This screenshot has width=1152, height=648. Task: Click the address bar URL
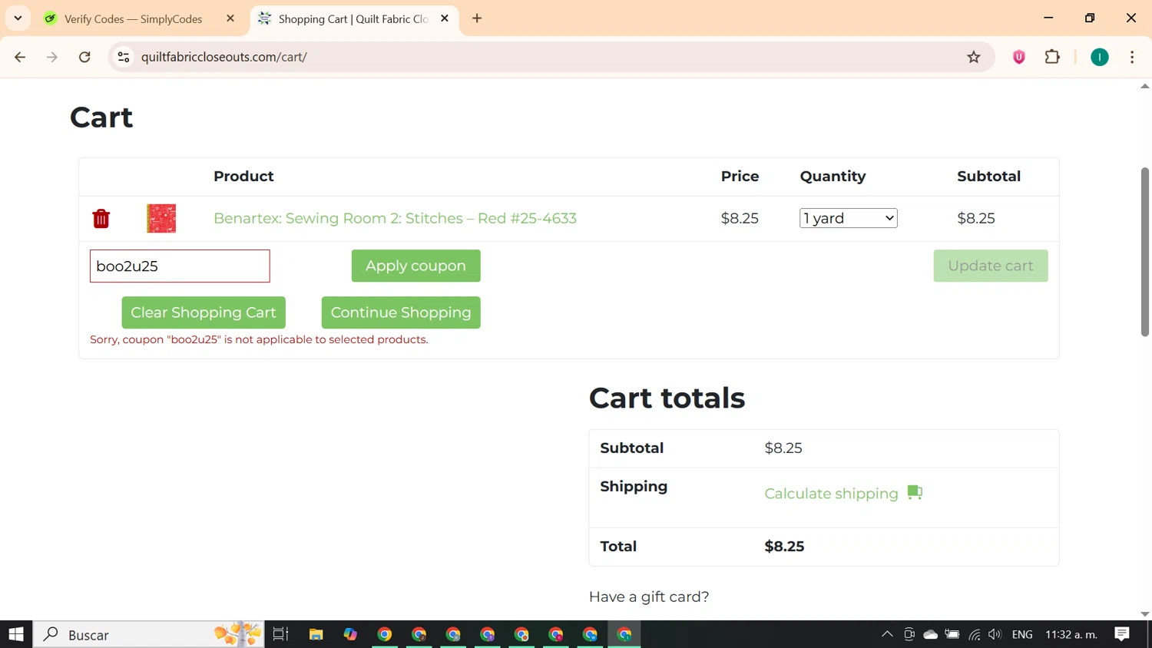click(x=224, y=57)
